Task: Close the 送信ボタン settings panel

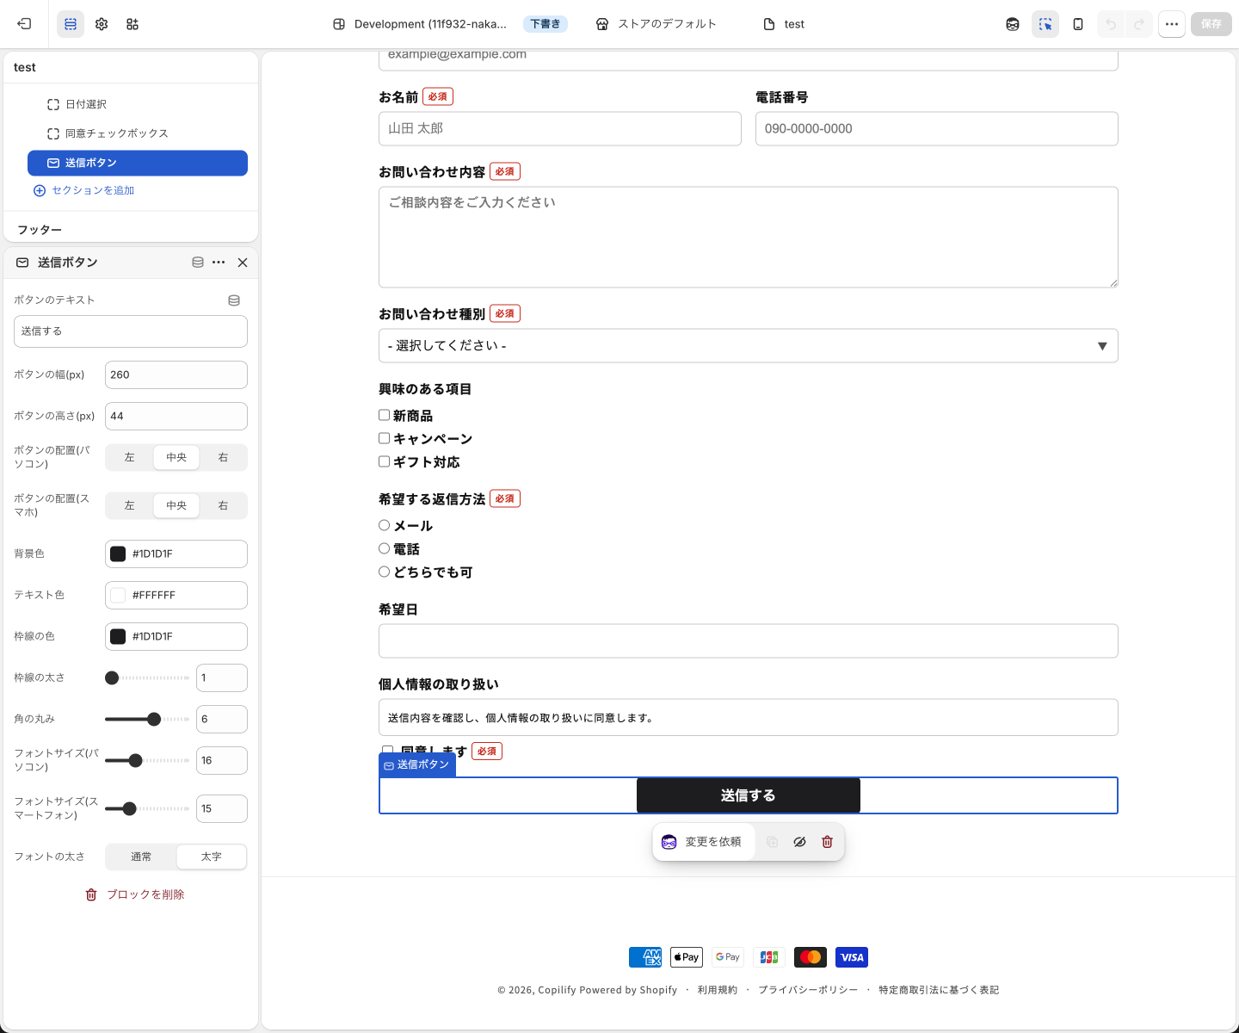Action: (243, 263)
